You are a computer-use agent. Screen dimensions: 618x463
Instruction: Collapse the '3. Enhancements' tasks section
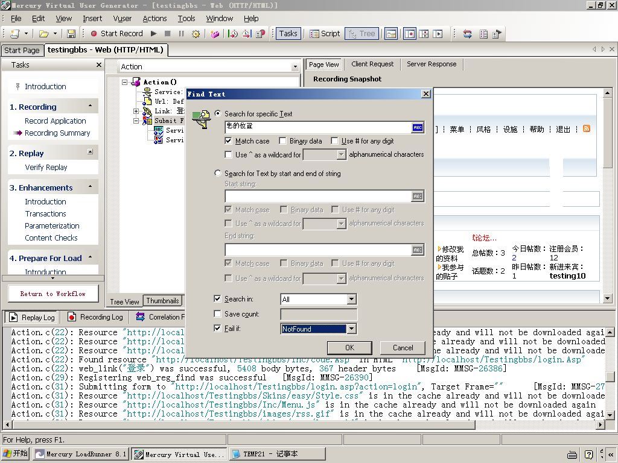click(91, 187)
